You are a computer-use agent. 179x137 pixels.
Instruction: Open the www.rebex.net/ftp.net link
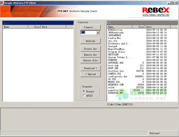pyautogui.click(x=156, y=15)
